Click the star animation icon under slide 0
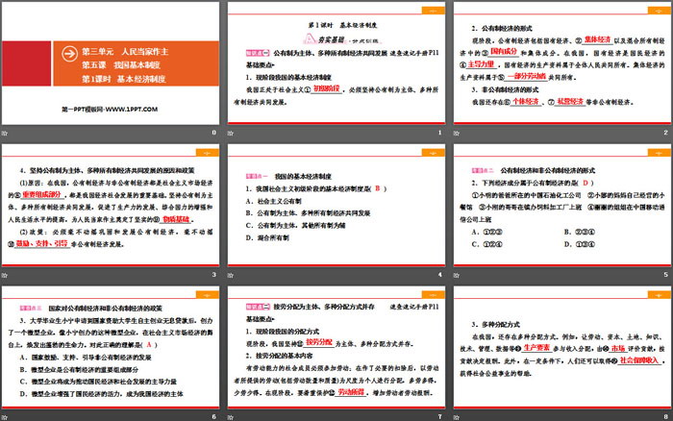This screenshot has height=421, width=673. pyautogui.click(x=5, y=133)
